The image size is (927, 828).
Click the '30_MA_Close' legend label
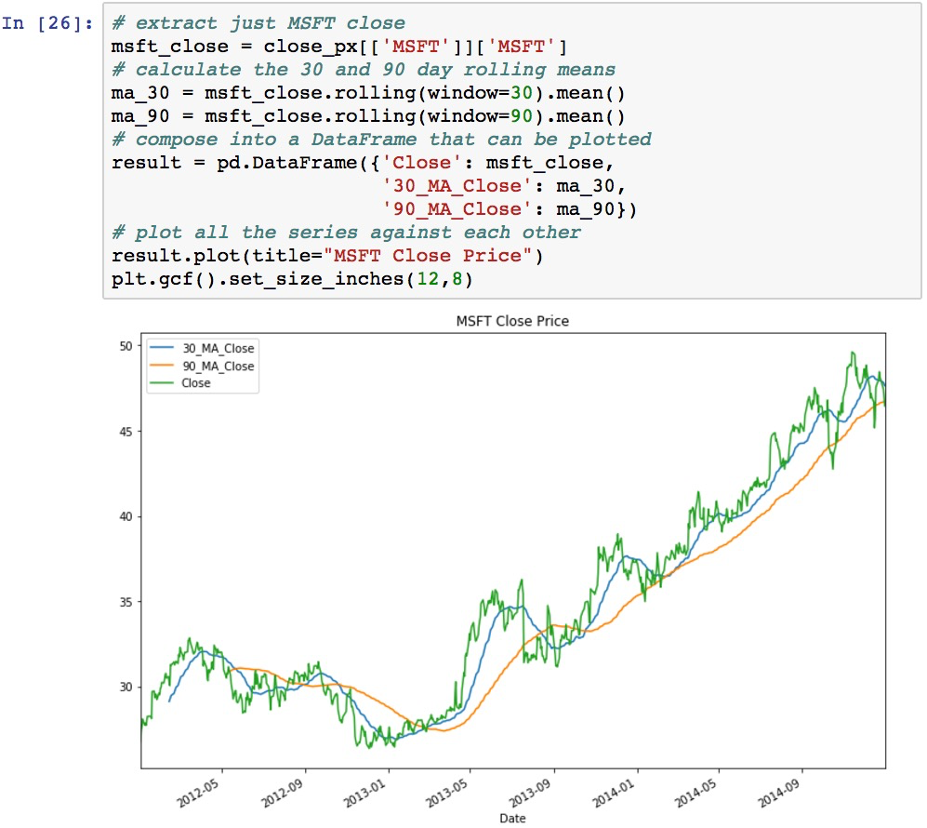[x=219, y=348]
